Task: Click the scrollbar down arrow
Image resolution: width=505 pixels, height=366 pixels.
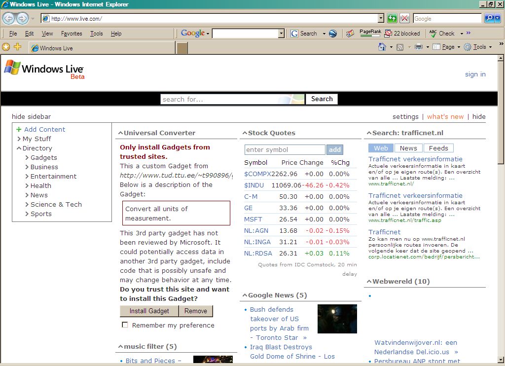Action: point(501,360)
